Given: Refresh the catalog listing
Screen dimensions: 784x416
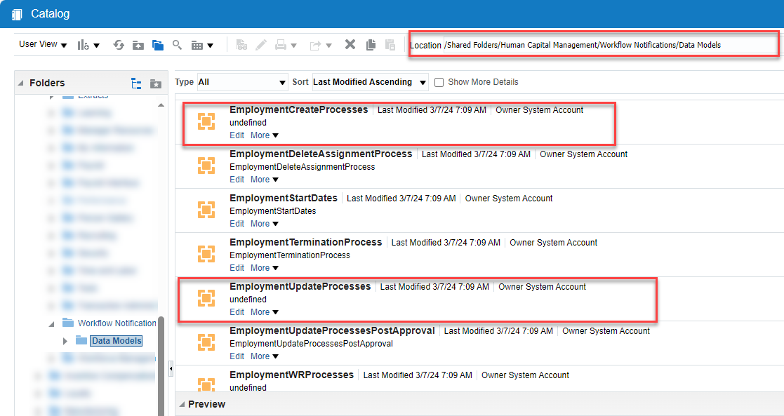Looking at the screenshot, I should [x=118, y=44].
